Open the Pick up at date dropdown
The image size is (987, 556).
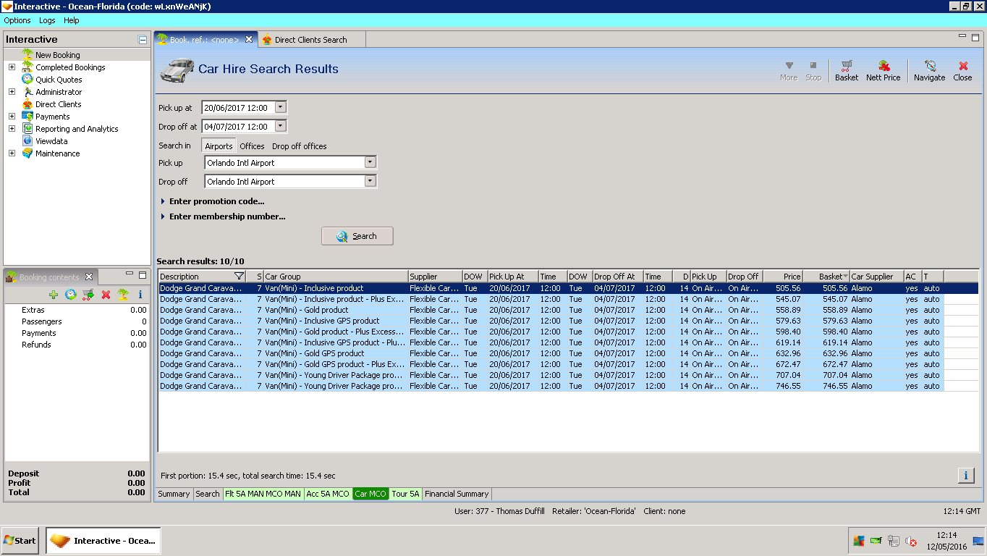[281, 107]
